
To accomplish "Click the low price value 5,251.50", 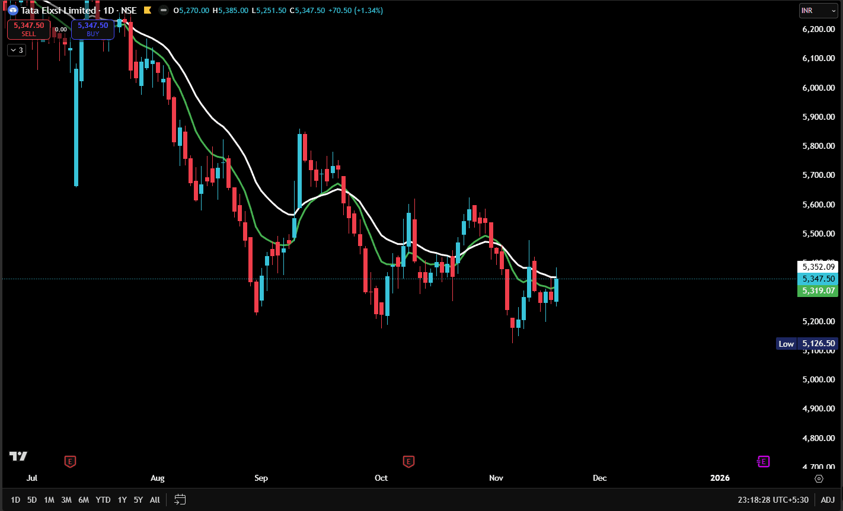I will click(x=271, y=11).
